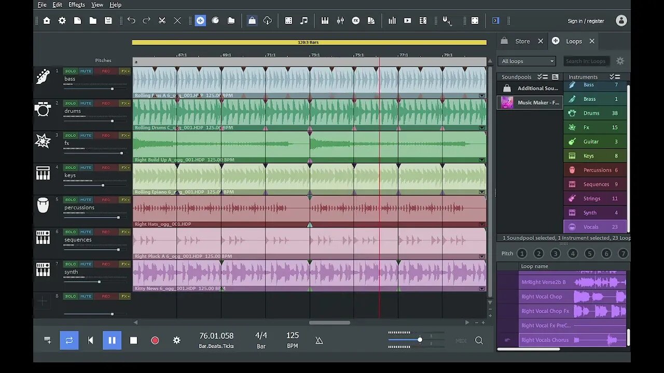Viewport: 664px width, 373px height.
Task: Open FX dropdown on bass track
Action: [x=125, y=71]
